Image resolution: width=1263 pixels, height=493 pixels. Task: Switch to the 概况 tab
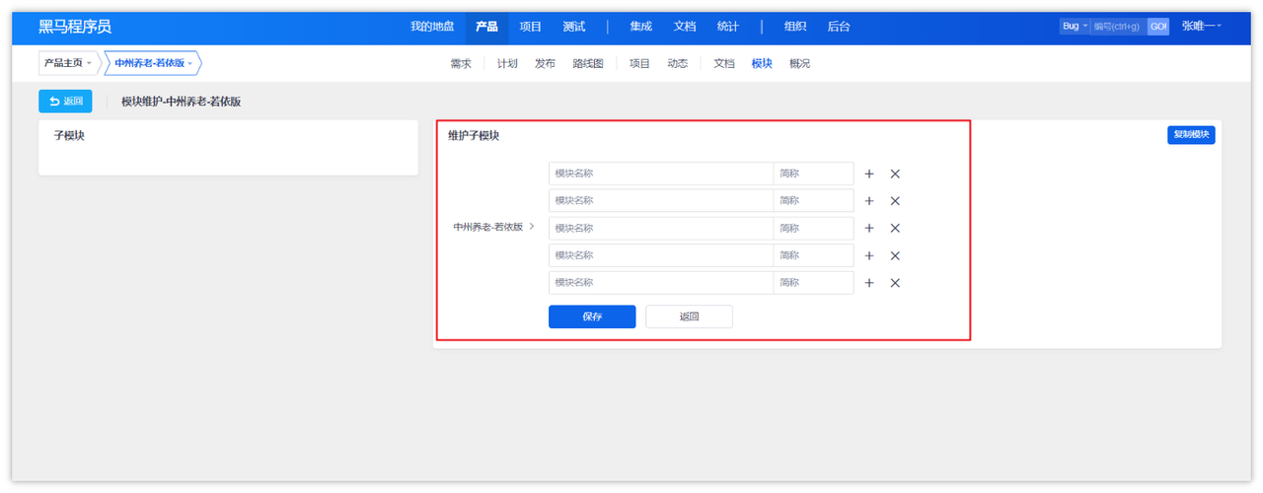(x=799, y=63)
